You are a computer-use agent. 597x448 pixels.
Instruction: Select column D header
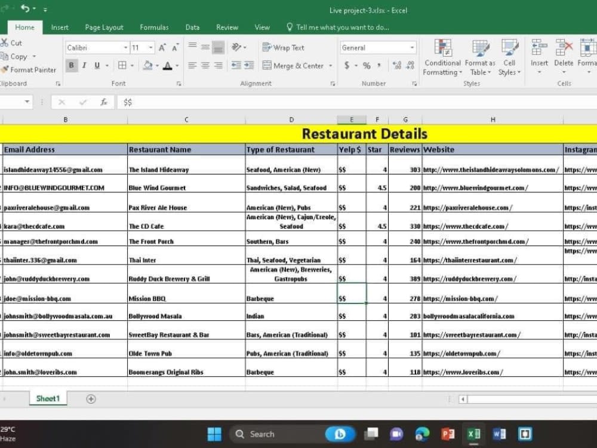[x=291, y=119]
